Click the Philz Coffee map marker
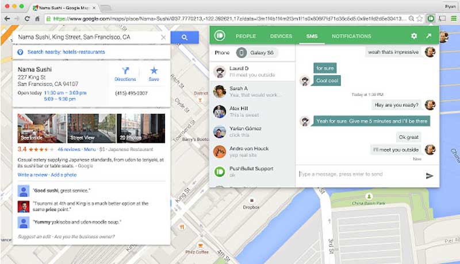Viewport: 460px width, 264px height. 200,245
